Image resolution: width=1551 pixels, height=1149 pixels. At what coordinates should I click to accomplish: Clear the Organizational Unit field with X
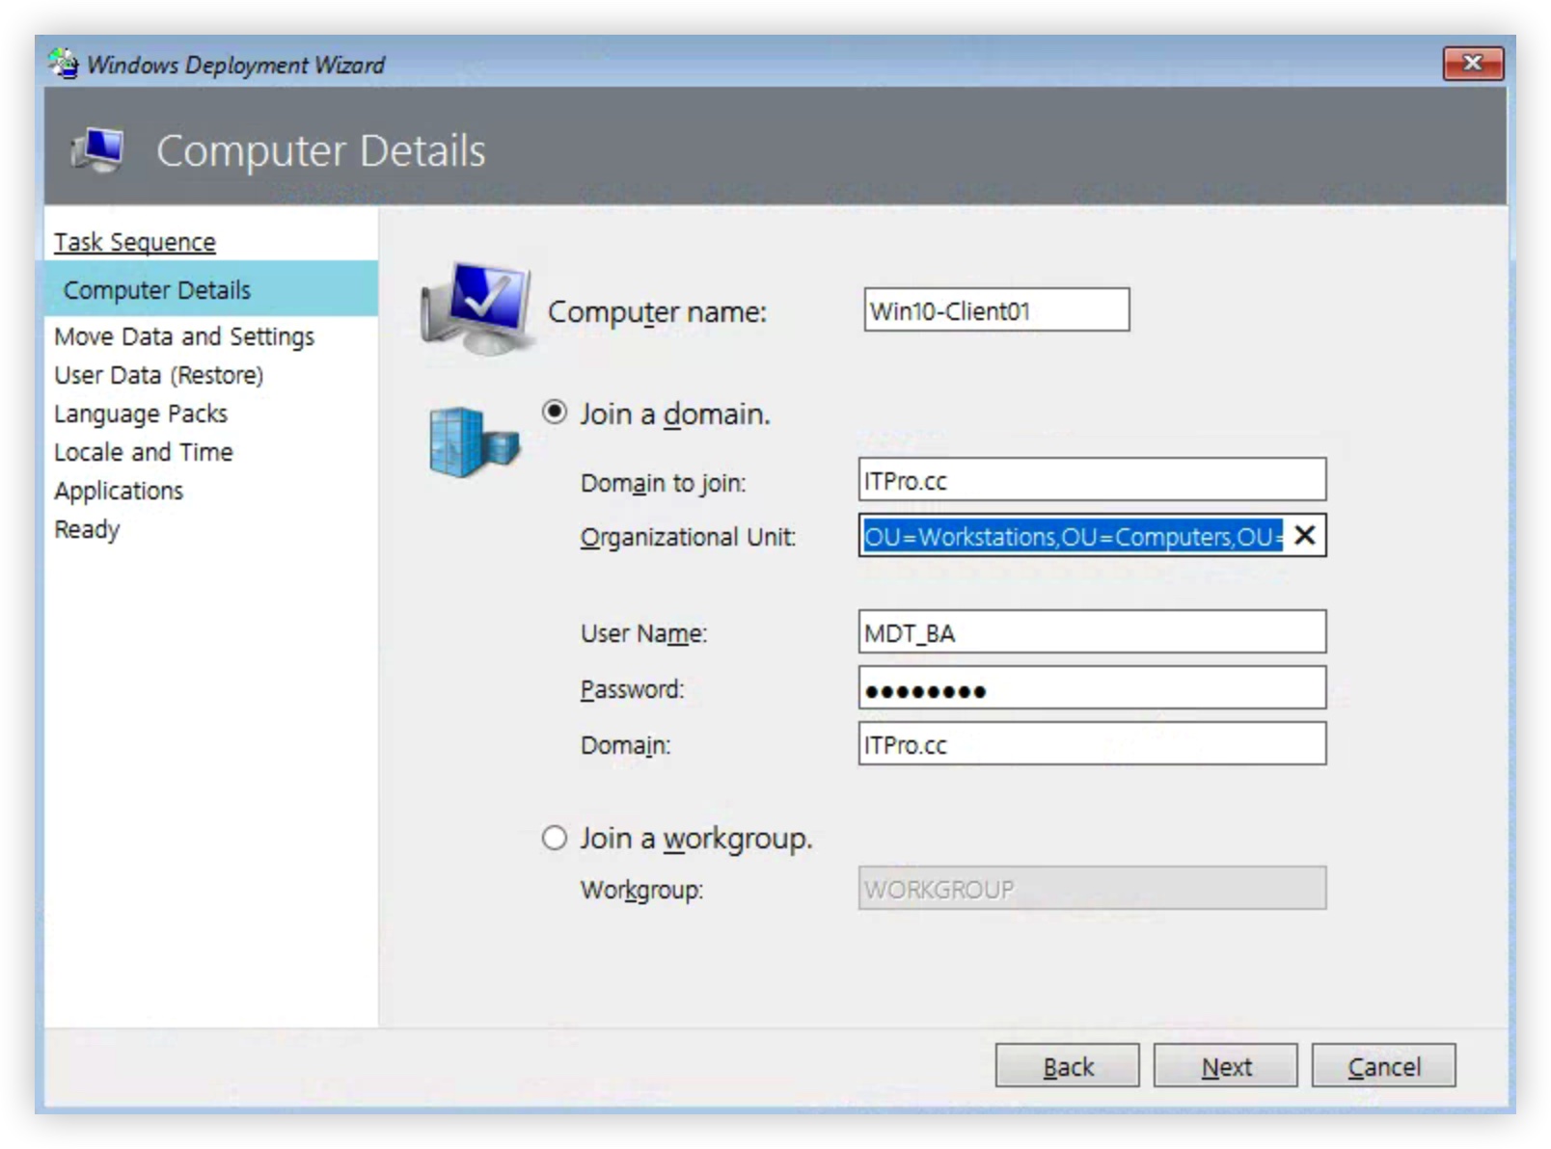(1304, 536)
